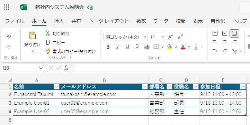Open the fill color dropdown arrow
The width and height of the screenshot is (250, 125).
(x=176, y=47)
